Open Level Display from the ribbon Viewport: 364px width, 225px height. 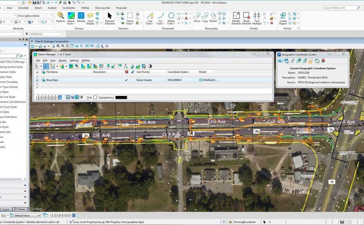[x=90, y=18]
